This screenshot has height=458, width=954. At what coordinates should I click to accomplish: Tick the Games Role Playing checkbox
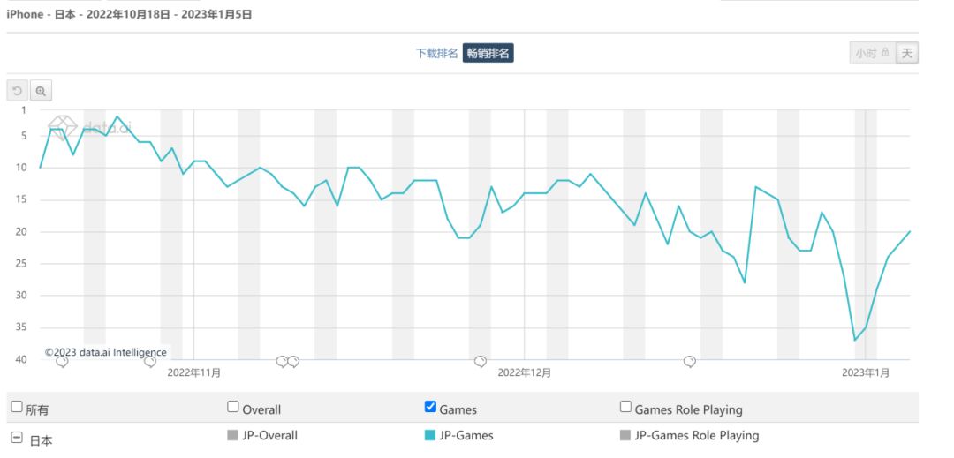625,407
